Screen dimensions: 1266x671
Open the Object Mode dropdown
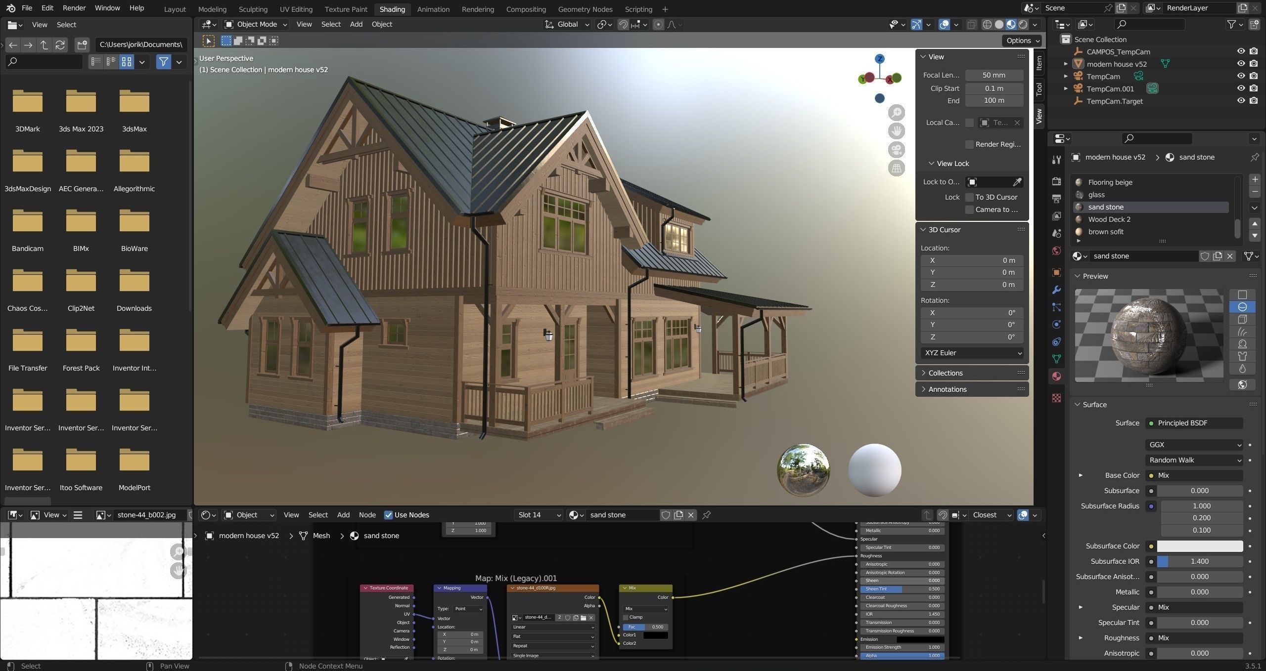256,24
